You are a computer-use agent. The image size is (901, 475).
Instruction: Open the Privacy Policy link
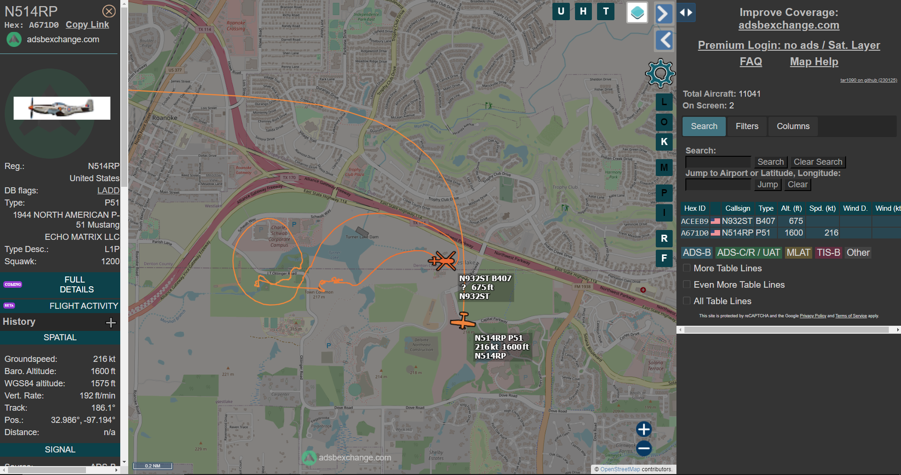coord(813,316)
